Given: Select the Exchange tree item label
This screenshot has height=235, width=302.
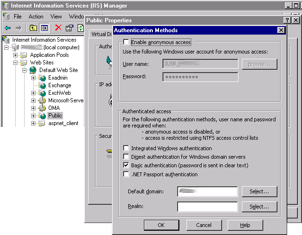Looking at the screenshot, I should click(60, 85).
